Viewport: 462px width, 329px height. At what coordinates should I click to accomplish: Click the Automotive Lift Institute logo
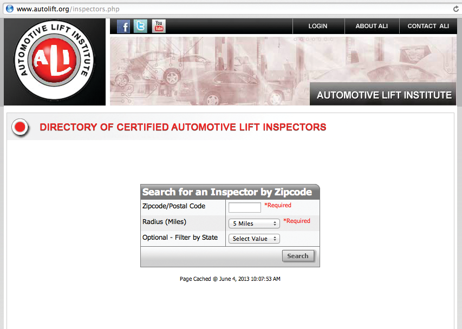click(54, 61)
